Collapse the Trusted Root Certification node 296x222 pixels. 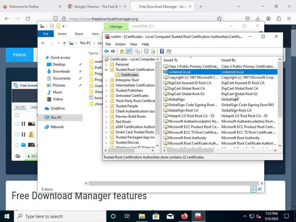click(x=106, y=70)
